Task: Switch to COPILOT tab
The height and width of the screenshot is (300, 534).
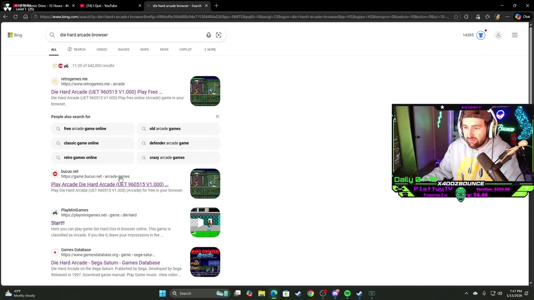Action: pyautogui.click(x=186, y=50)
